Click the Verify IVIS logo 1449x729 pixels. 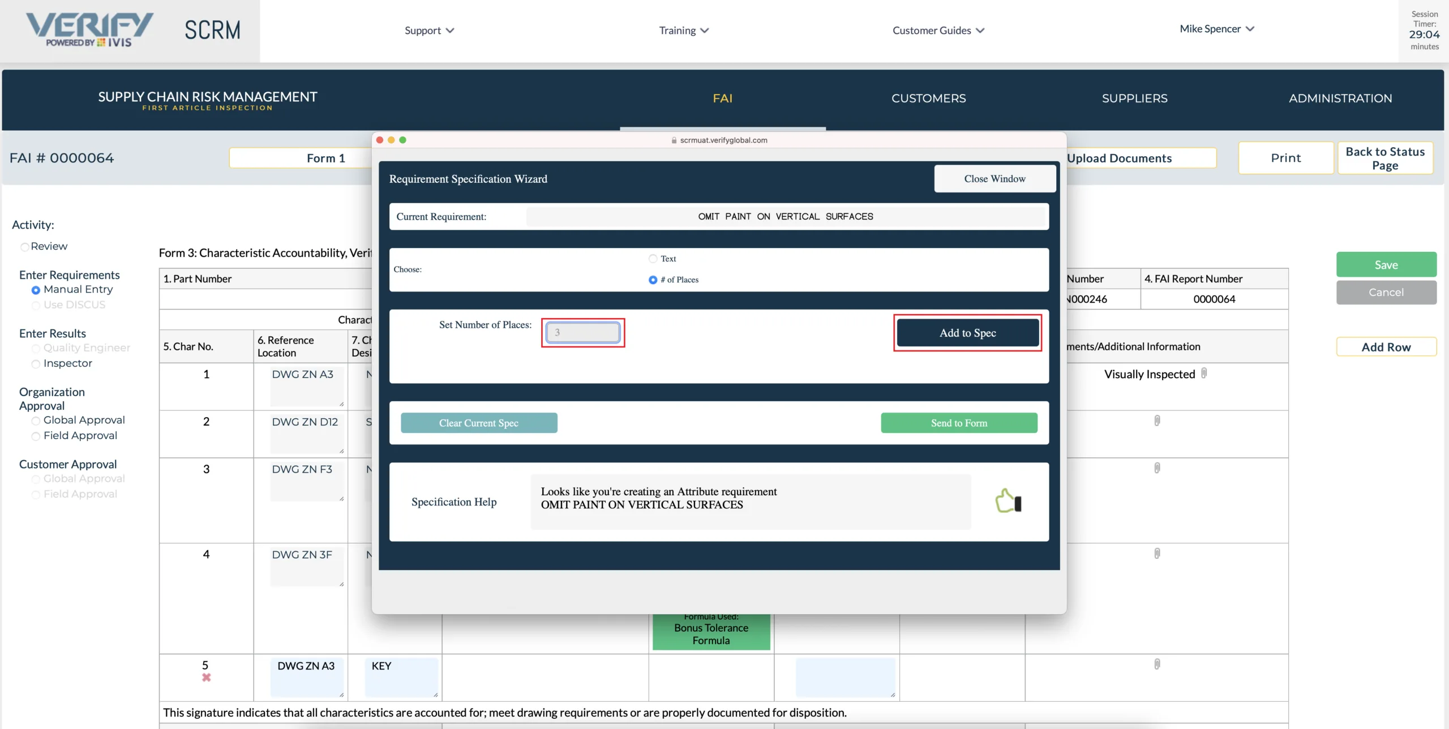(89, 29)
